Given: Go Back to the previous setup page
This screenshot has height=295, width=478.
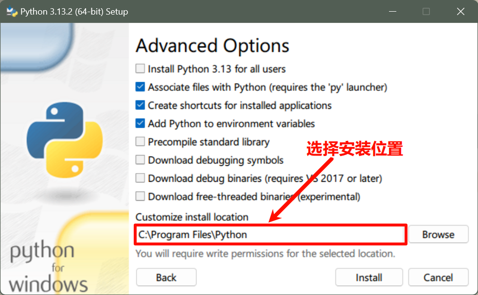Looking at the screenshot, I should click(x=166, y=278).
